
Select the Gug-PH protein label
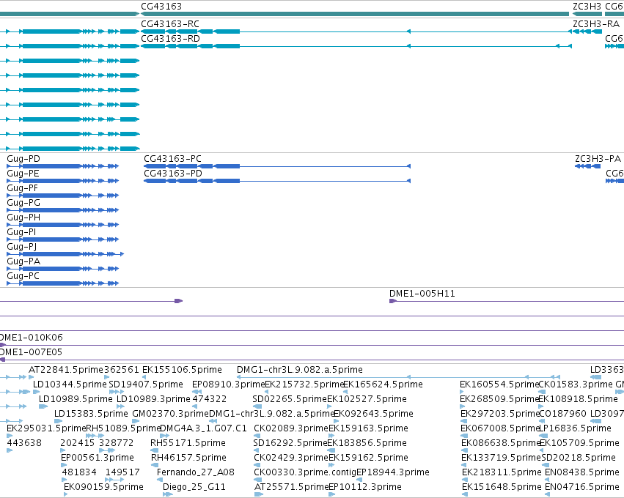[x=23, y=218]
